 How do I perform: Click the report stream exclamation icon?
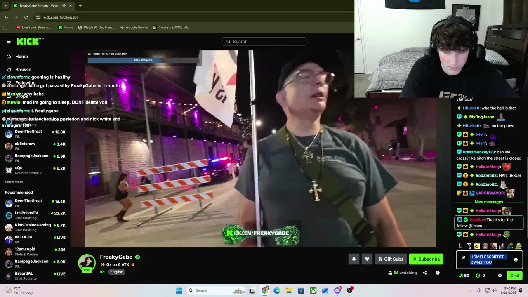438,273
